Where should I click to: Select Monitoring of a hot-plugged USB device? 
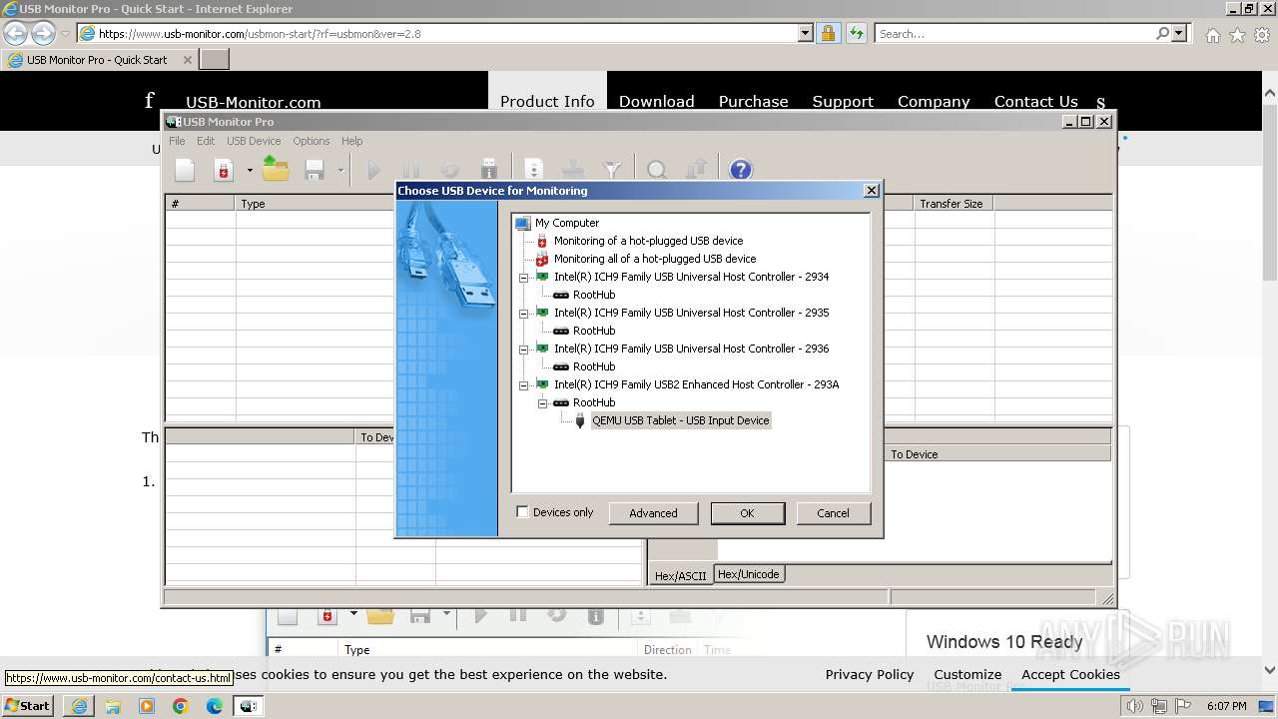click(x=648, y=241)
